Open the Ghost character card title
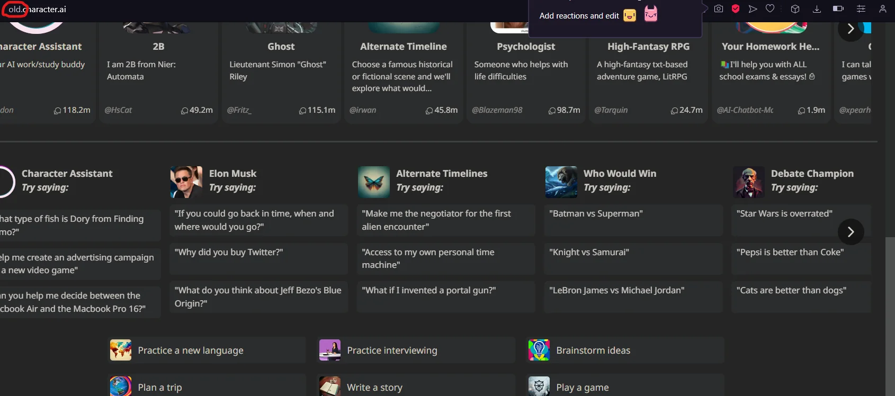The height and width of the screenshot is (396, 895). [281, 47]
